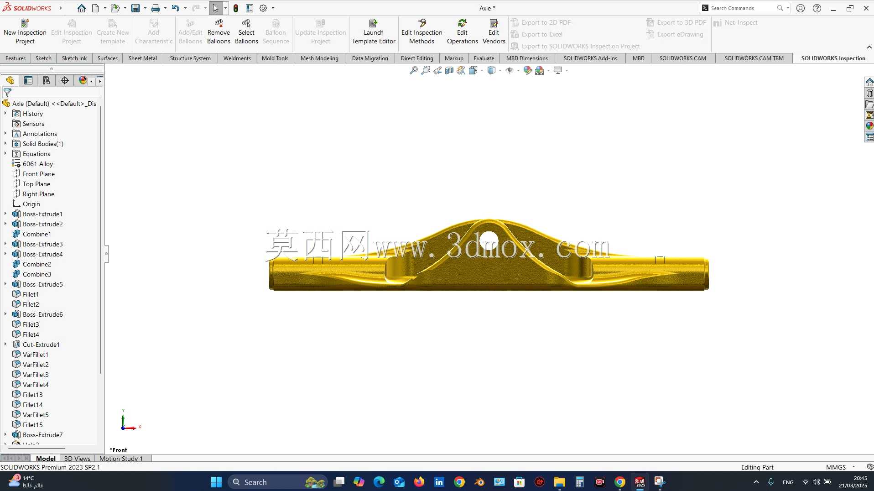Open File Explorer from taskbar
This screenshot has height=491, width=874.
(x=560, y=482)
